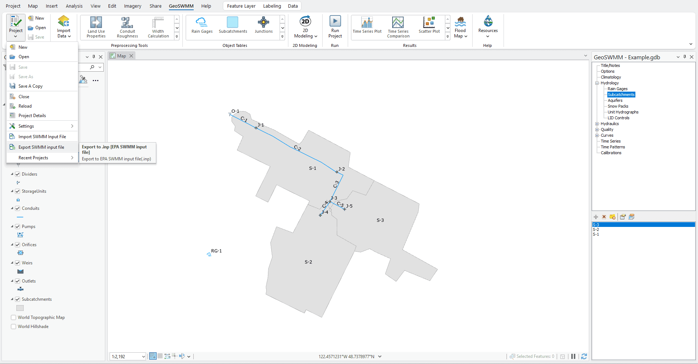This screenshot has height=364, width=698.
Task: Open the Conduit Roughness tool
Action: 127,27
